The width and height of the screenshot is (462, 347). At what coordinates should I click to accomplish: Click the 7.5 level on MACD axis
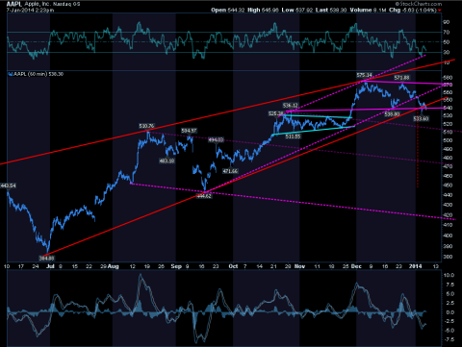pyautogui.click(x=450, y=285)
